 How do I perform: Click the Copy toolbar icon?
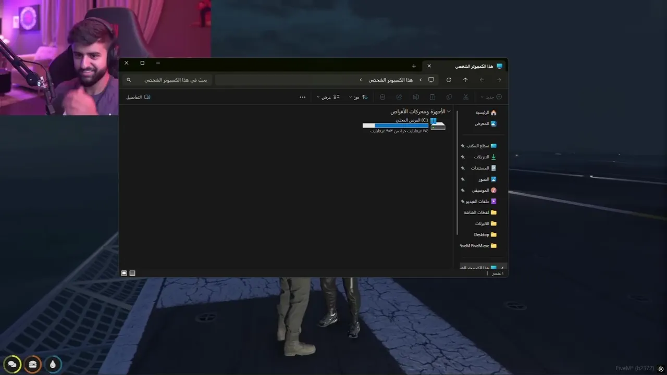point(449,97)
